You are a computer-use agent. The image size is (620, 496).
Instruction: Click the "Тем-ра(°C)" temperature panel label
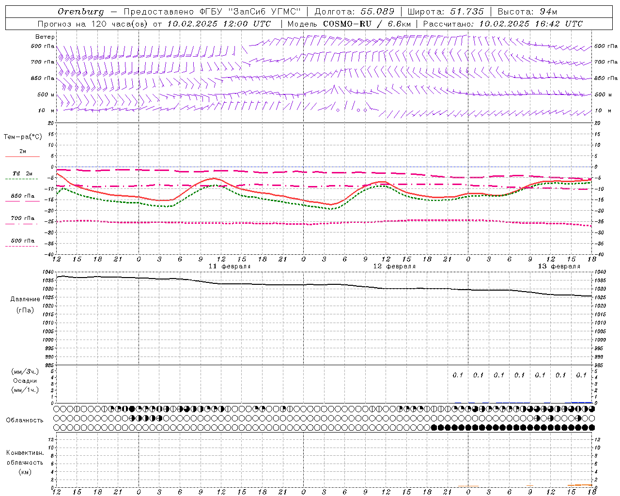(23, 137)
